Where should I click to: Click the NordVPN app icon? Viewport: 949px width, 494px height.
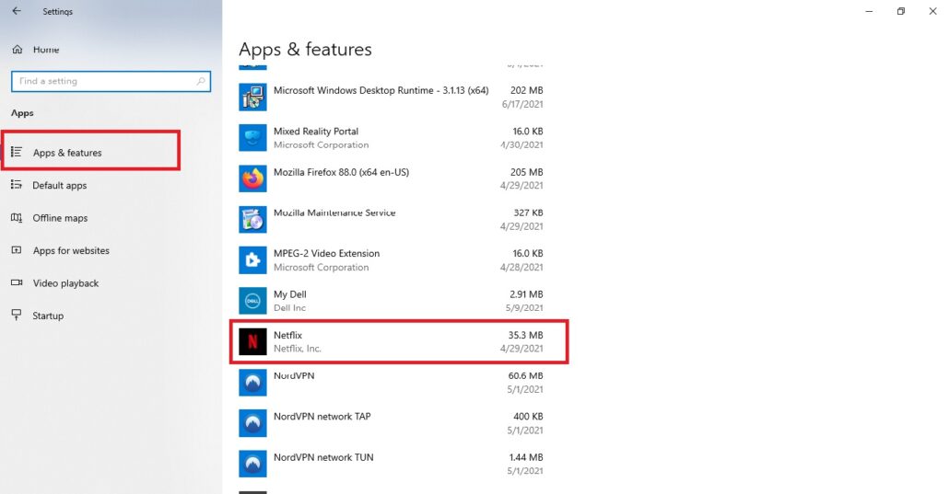[x=252, y=382]
